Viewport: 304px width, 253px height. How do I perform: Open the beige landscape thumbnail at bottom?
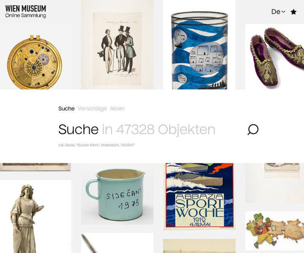(x=199, y=246)
